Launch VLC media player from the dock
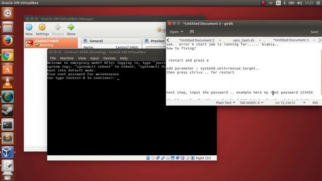The width and height of the screenshot is (322, 181). tap(8, 82)
